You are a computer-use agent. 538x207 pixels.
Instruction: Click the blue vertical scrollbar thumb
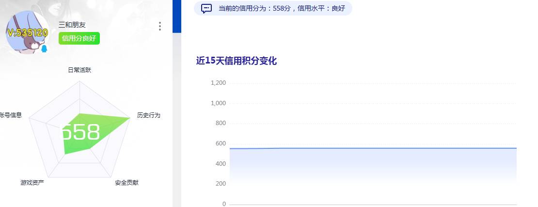point(177,16)
